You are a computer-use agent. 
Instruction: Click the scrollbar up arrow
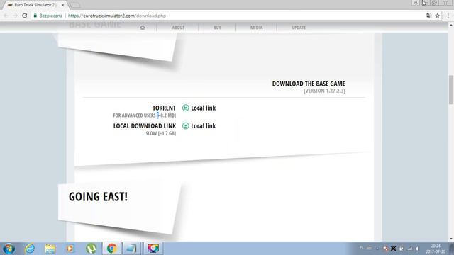(451, 25)
